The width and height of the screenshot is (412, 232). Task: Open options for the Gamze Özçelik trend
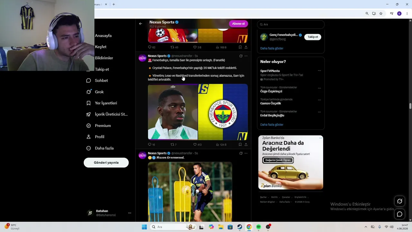point(319,100)
